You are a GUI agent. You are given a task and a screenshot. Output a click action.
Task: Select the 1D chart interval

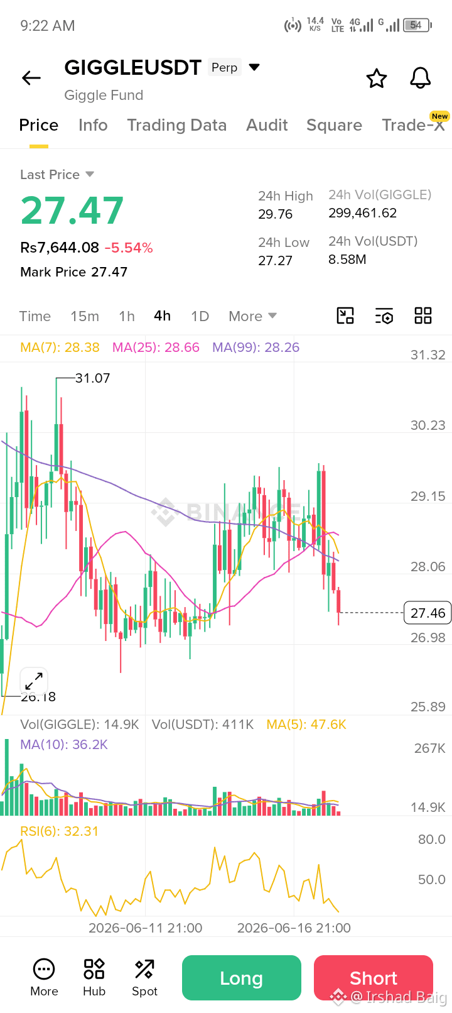pyautogui.click(x=200, y=316)
